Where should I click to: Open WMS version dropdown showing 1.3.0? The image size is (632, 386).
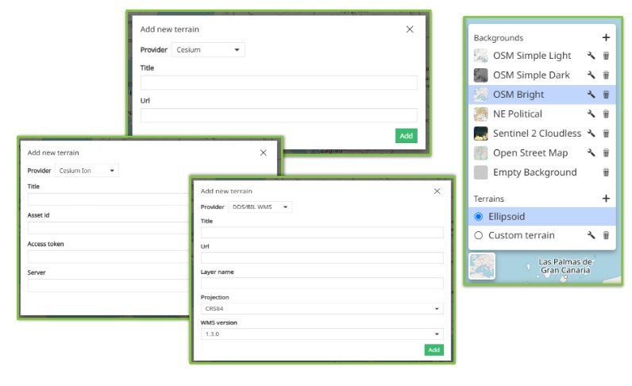pos(322,334)
